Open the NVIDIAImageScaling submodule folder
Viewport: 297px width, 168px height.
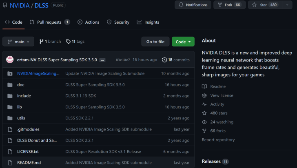coord(38,73)
